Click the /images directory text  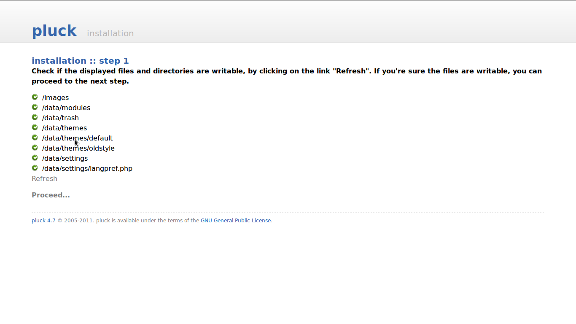pos(55,97)
